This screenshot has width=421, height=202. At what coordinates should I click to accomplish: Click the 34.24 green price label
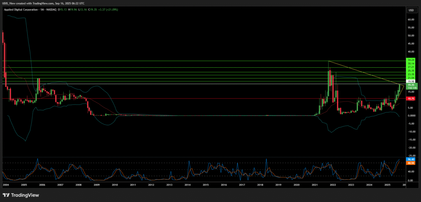click(x=410, y=60)
